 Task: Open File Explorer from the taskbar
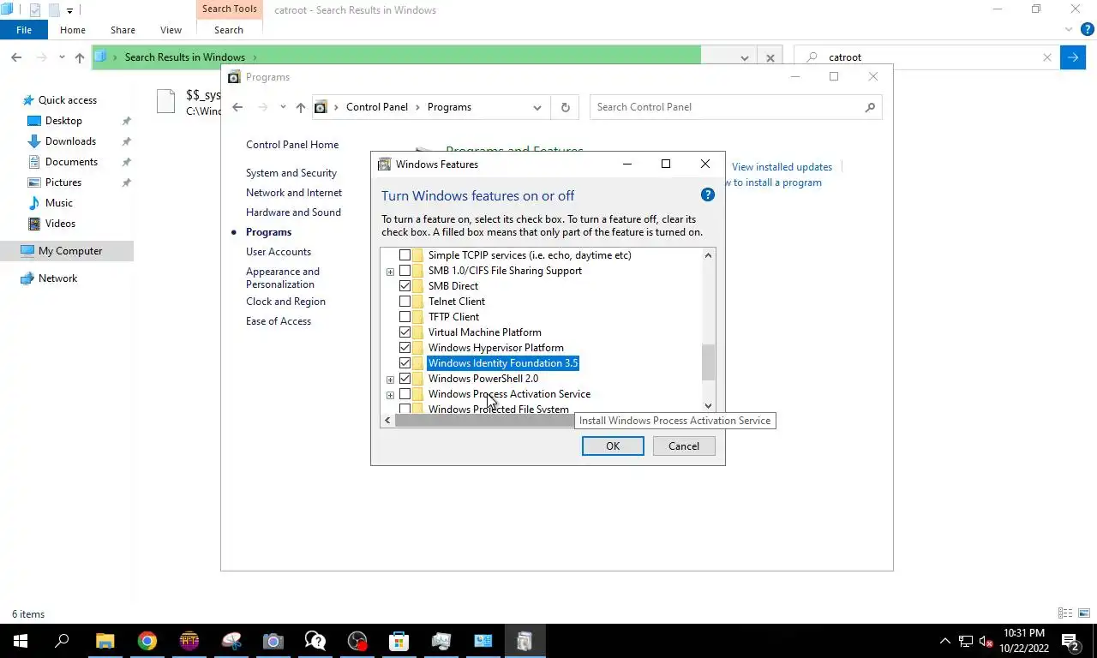tap(105, 641)
